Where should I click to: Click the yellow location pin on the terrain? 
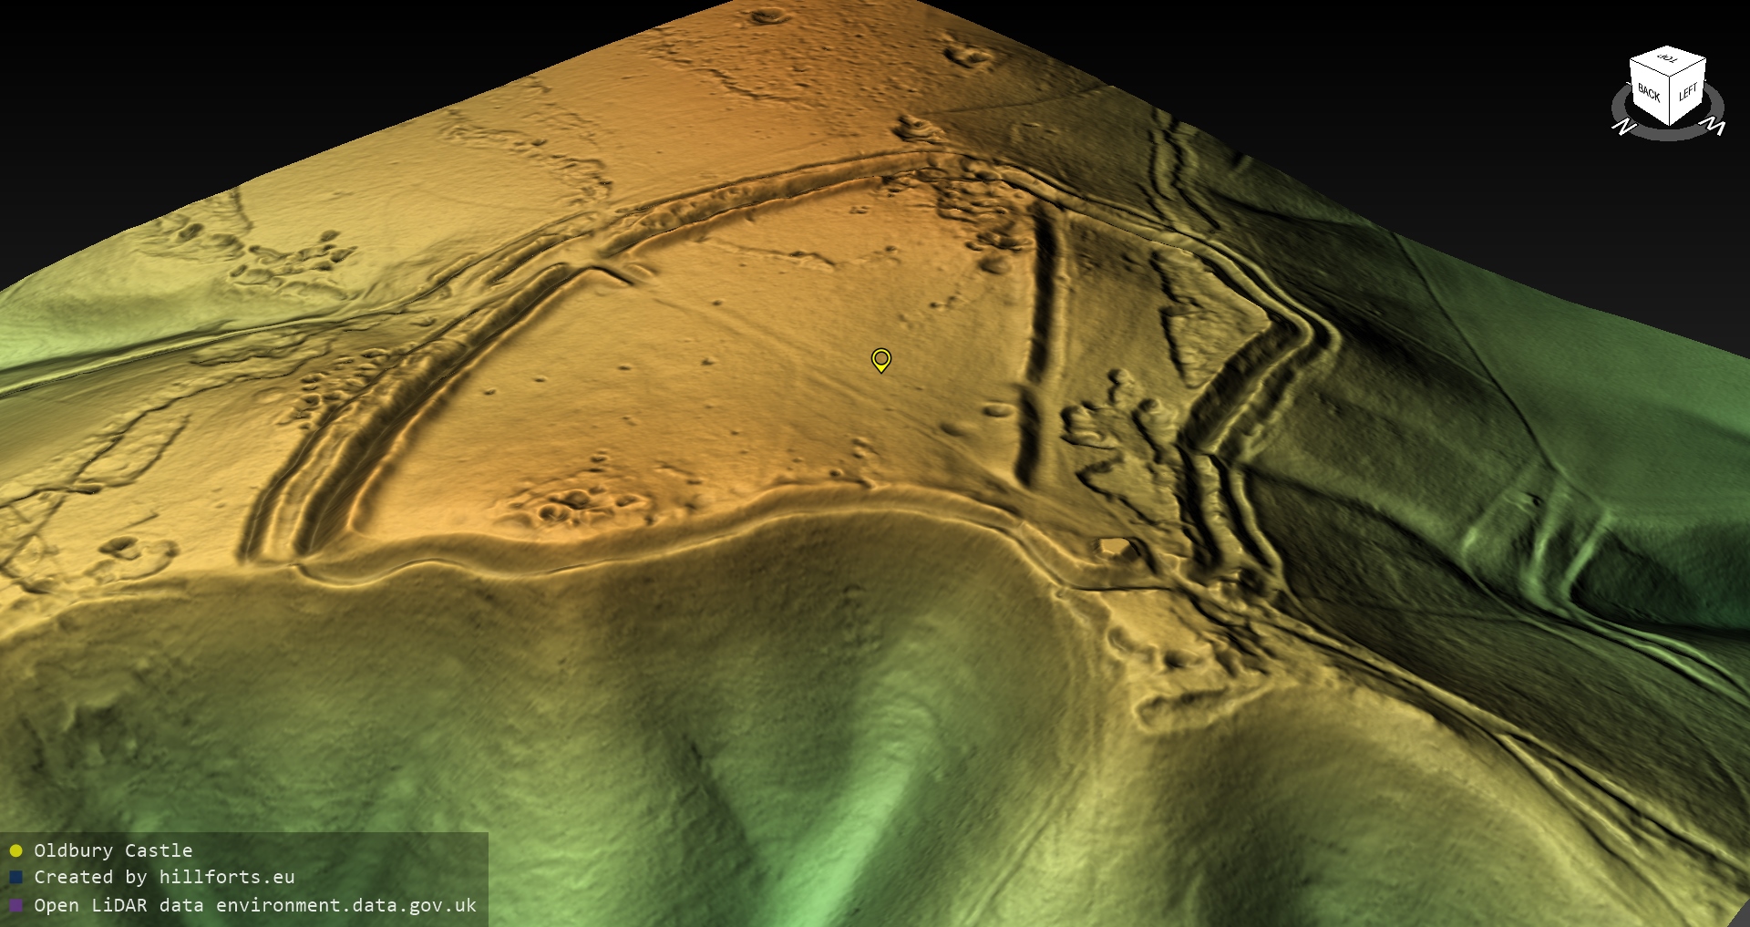[880, 359]
